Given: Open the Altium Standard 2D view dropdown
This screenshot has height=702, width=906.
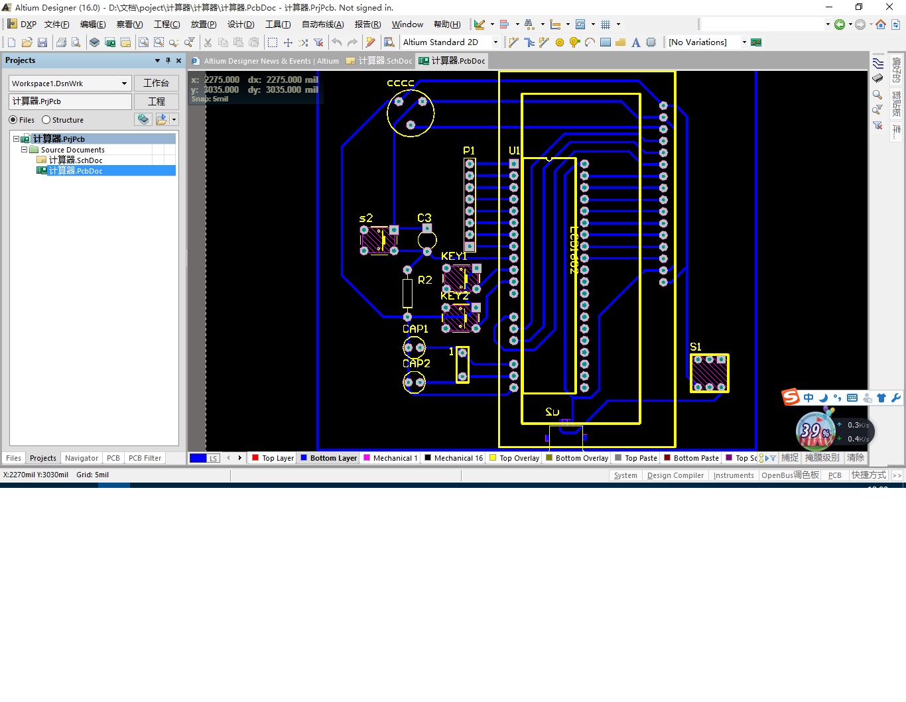Looking at the screenshot, I should [495, 42].
